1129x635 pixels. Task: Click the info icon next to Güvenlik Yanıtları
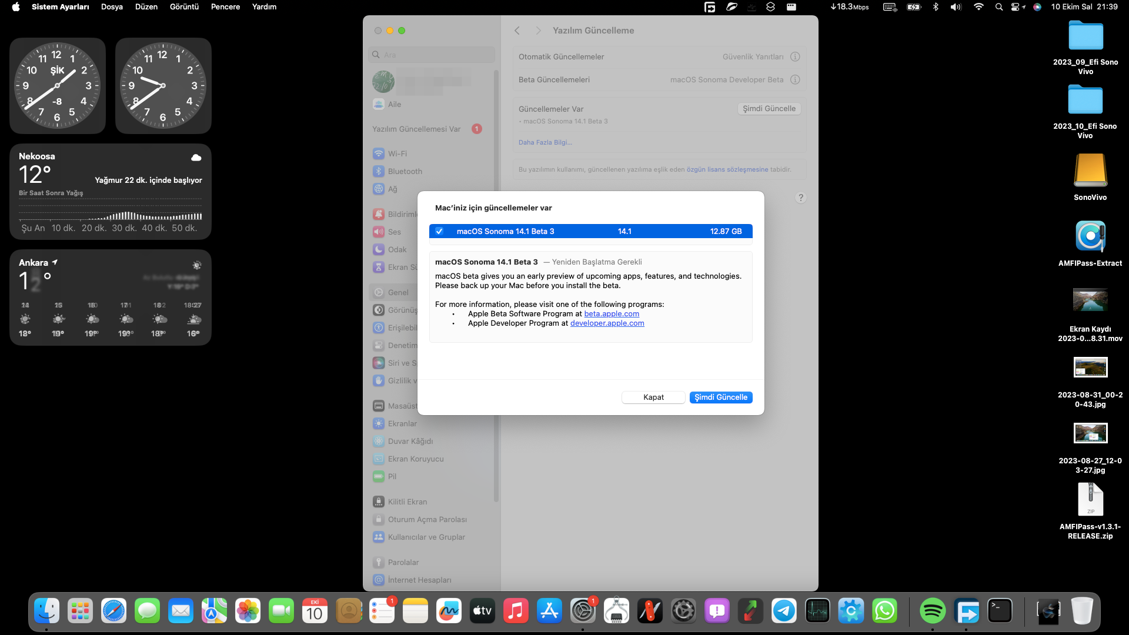[795, 57]
